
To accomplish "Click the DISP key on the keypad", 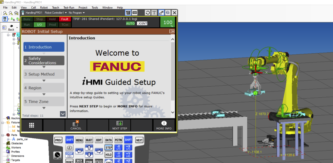I will (x=70, y=154).
